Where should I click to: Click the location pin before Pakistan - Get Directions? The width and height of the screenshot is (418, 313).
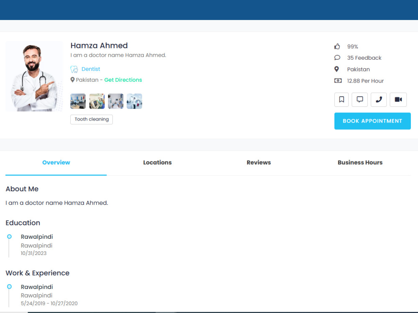coord(72,80)
